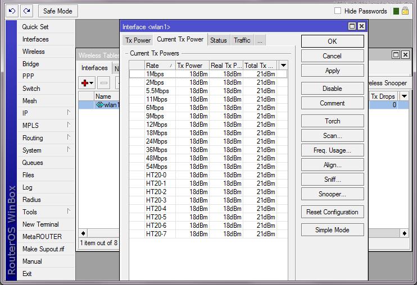Switch to the Tx Power tab
The width and height of the screenshot is (417, 285).
click(138, 40)
